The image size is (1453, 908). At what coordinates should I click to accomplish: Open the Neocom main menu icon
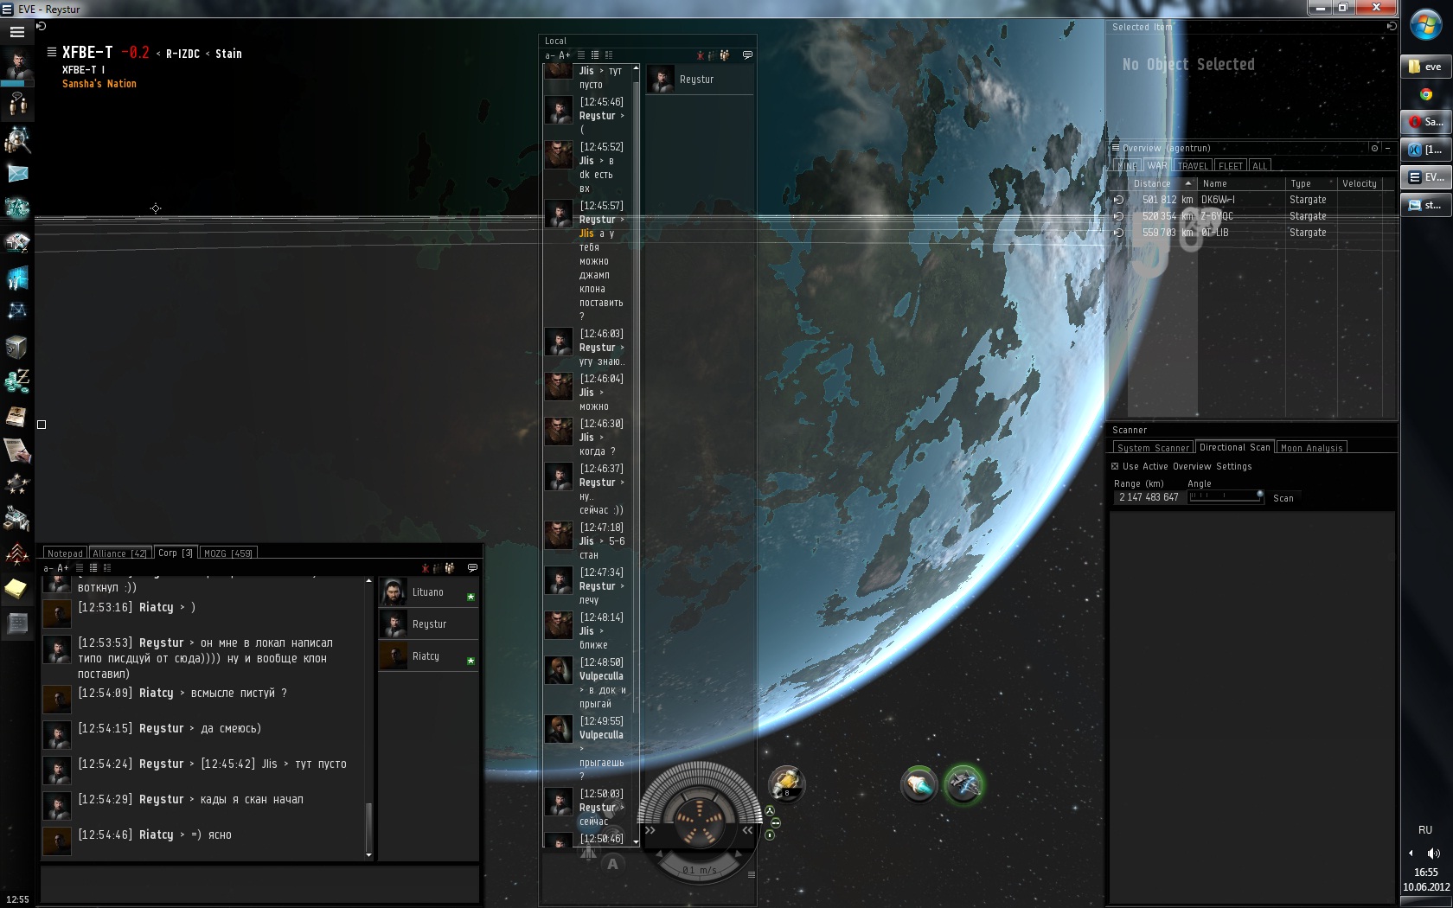(x=16, y=32)
